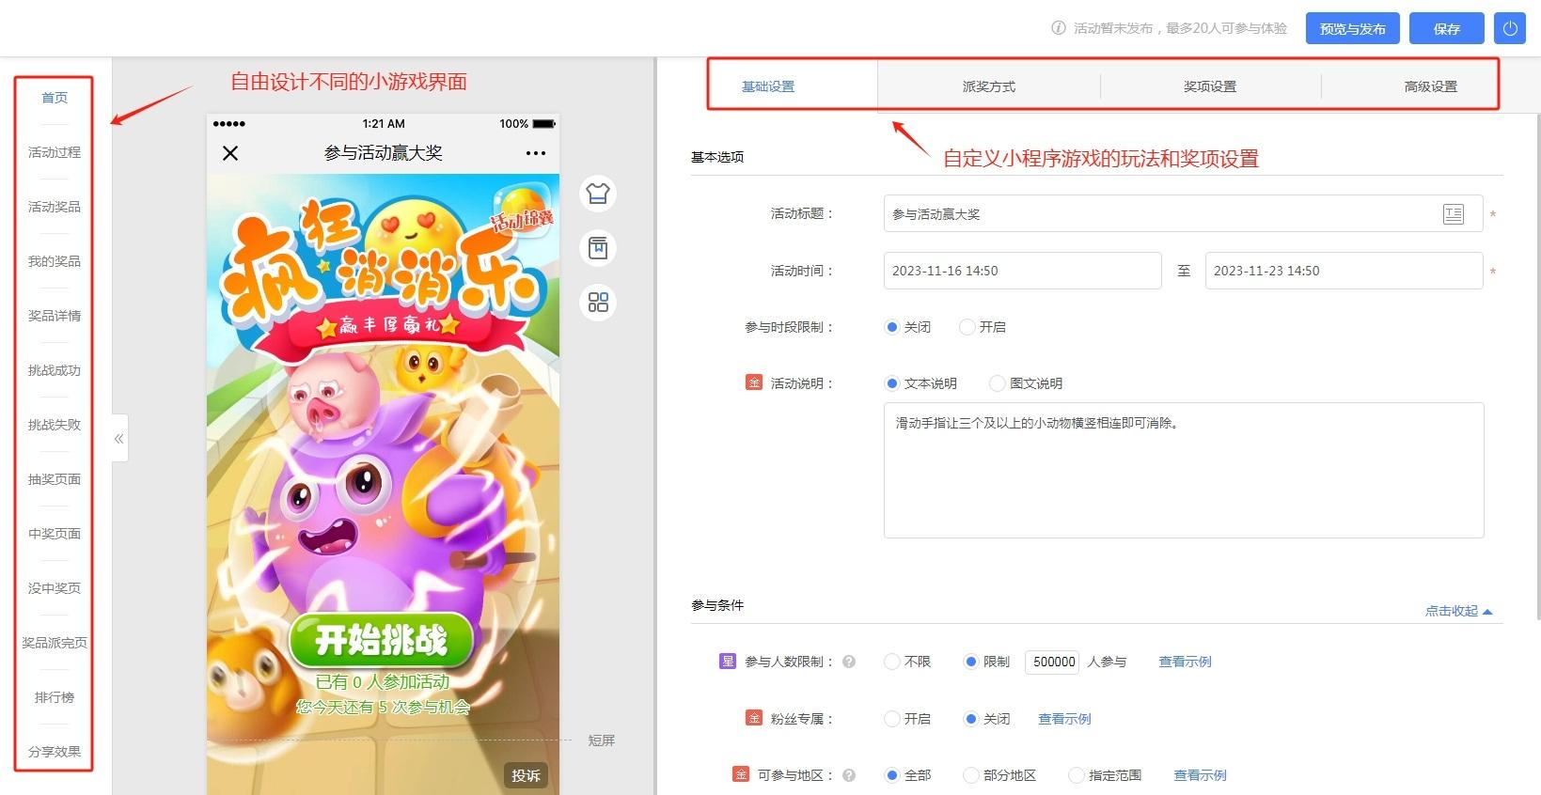
Task: Open 没中奖页 in left sidebar
Action: pyautogui.click(x=55, y=588)
